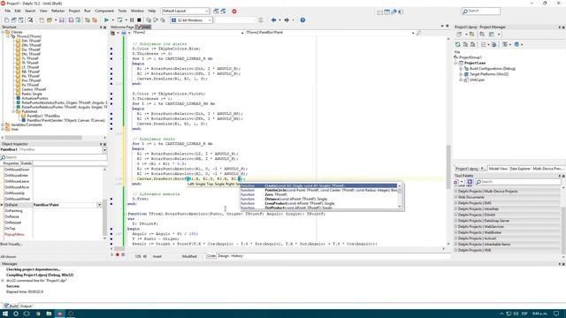The image size is (566, 318).
Task: Click the Cortana search circle on taskbar
Action: [16, 314]
